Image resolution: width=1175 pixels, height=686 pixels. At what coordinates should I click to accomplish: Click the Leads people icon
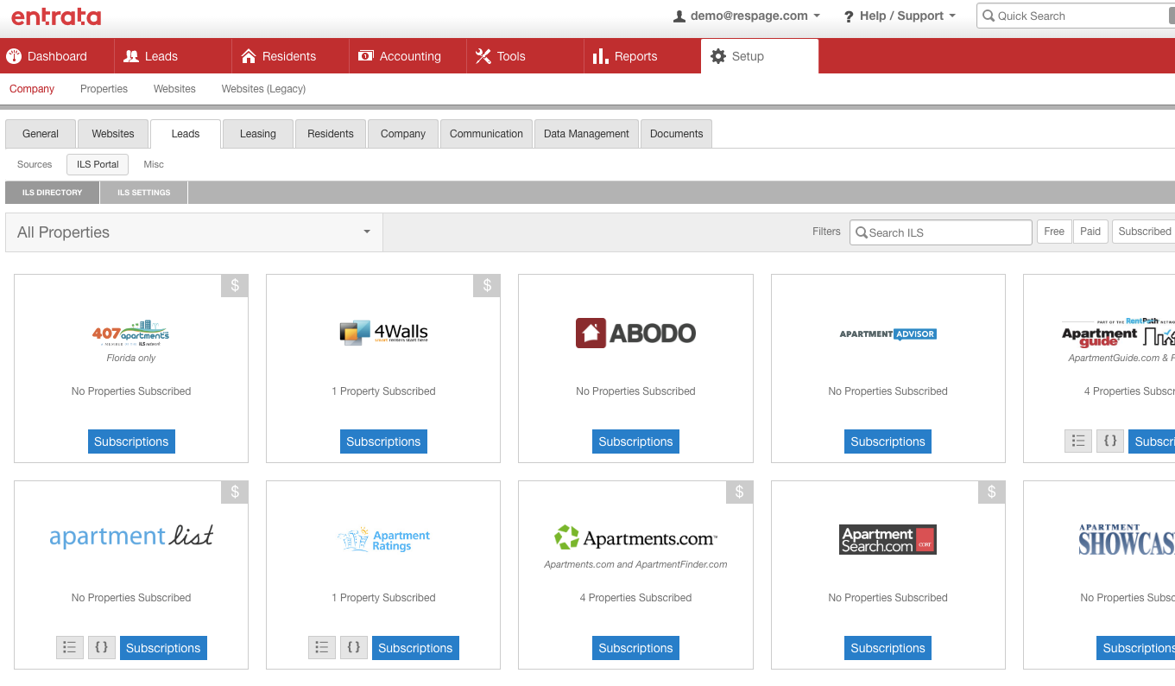(x=131, y=56)
